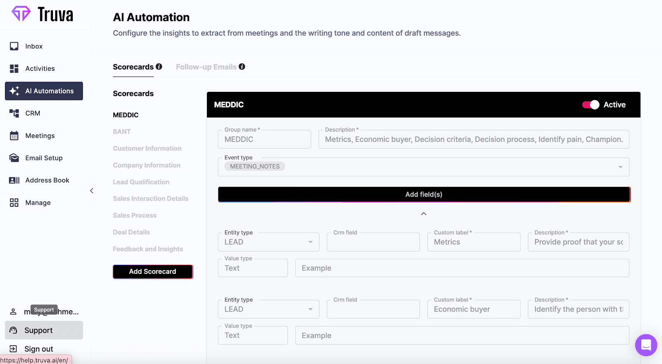
Task: Click the Group name input field
Action: [x=264, y=139]
